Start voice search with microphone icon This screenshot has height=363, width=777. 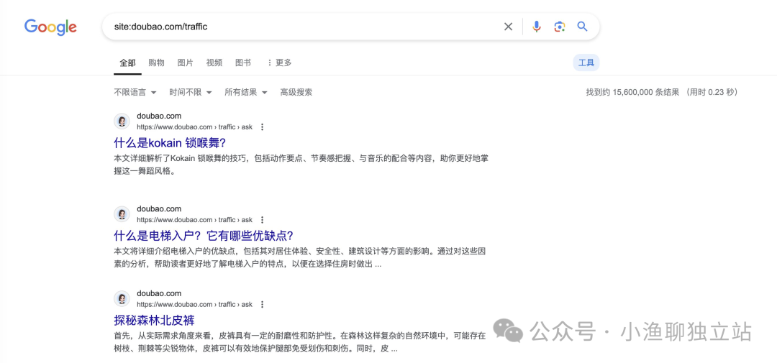click(x=536, y=27)
